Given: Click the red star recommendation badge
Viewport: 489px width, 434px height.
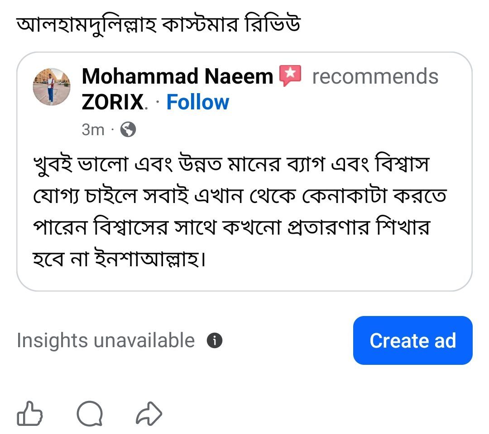Looking at the screenshot, I should pyautogui.click(x=290, y=75).
